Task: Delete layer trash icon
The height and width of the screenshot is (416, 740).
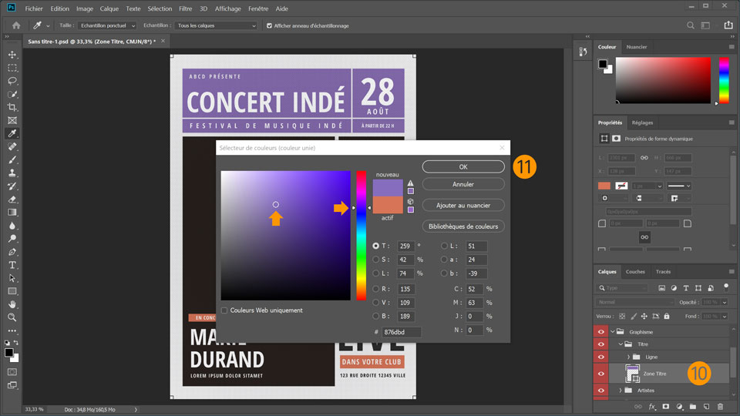Action: [x=720, y=406]
